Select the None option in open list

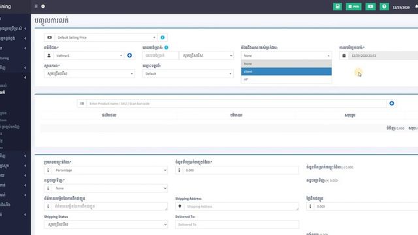(x=286, y=64)
